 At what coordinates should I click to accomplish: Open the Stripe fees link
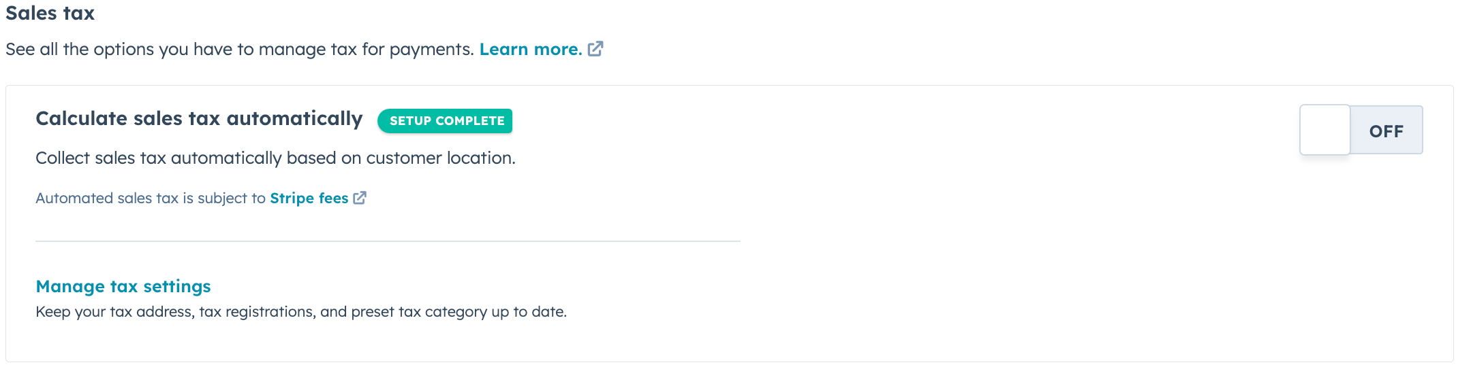coord(309,198)
